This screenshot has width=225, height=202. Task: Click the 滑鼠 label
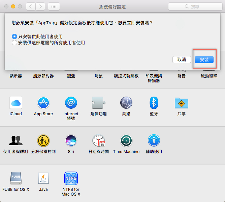click(x=99, y=76)
